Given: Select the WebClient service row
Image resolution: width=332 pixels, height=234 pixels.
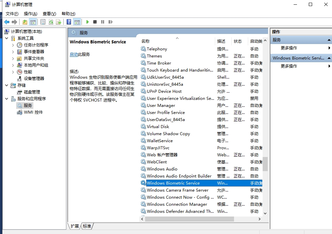Looking at the screenshot, I should (x=201, y=162).
